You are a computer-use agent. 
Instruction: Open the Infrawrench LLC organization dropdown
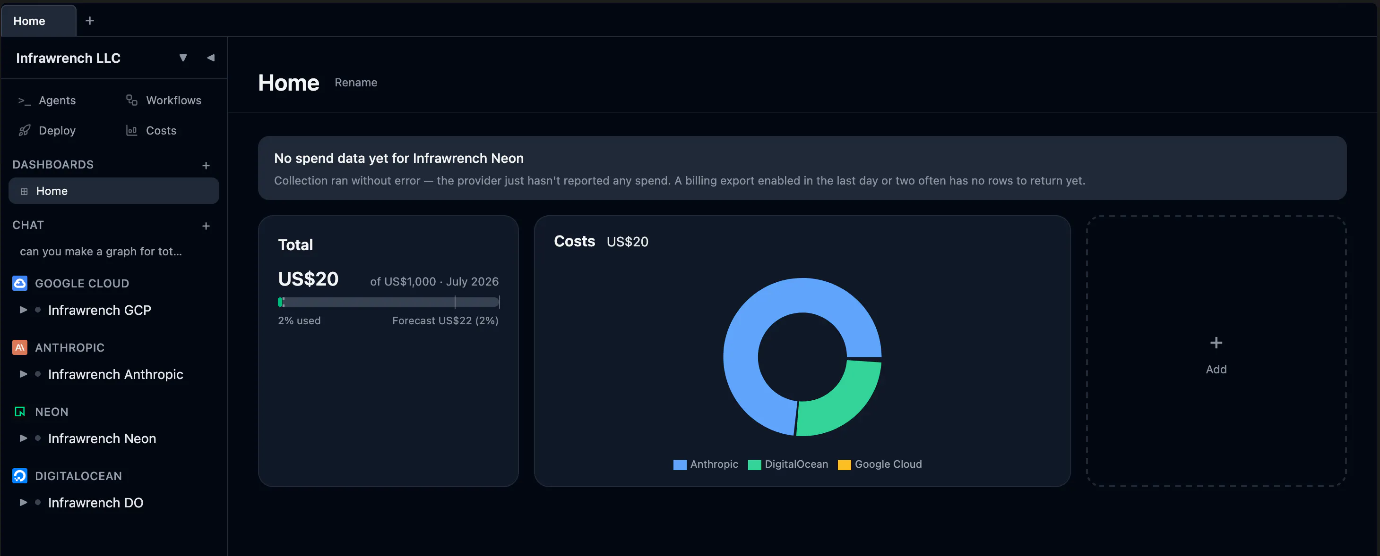pyautogui.click(x=183, y=58)
